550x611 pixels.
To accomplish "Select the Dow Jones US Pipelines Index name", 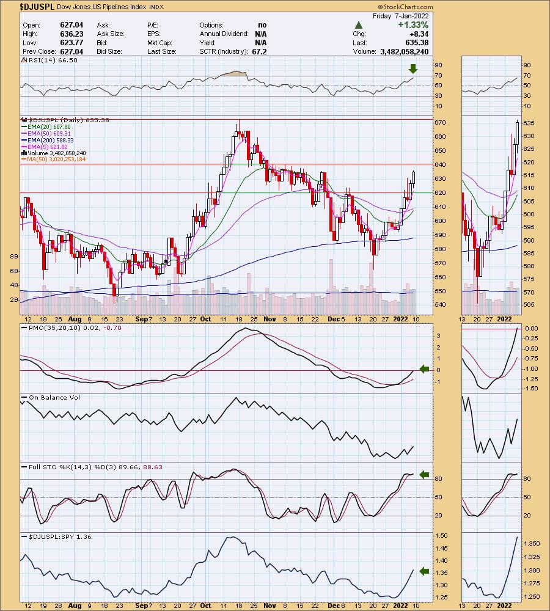I will (x=102, y=7).
